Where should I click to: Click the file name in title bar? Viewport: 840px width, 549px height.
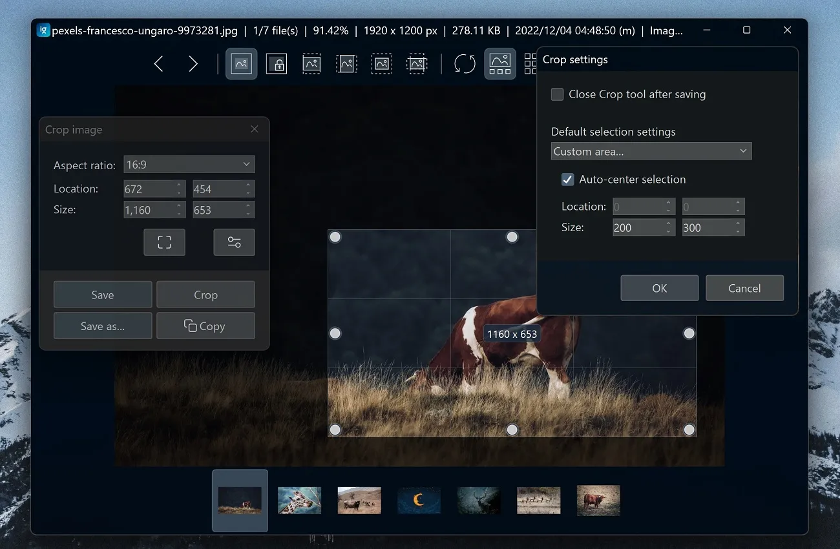point(145,30)
